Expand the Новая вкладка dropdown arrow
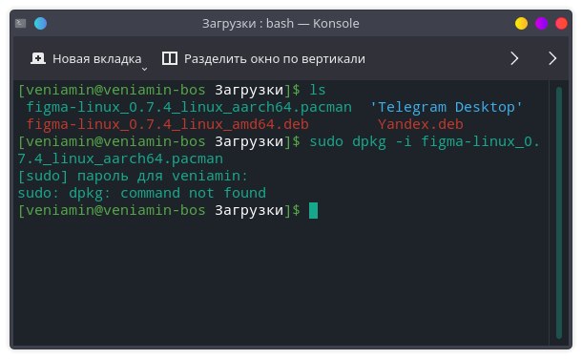582x359 pixels. (x=145, y=69)
